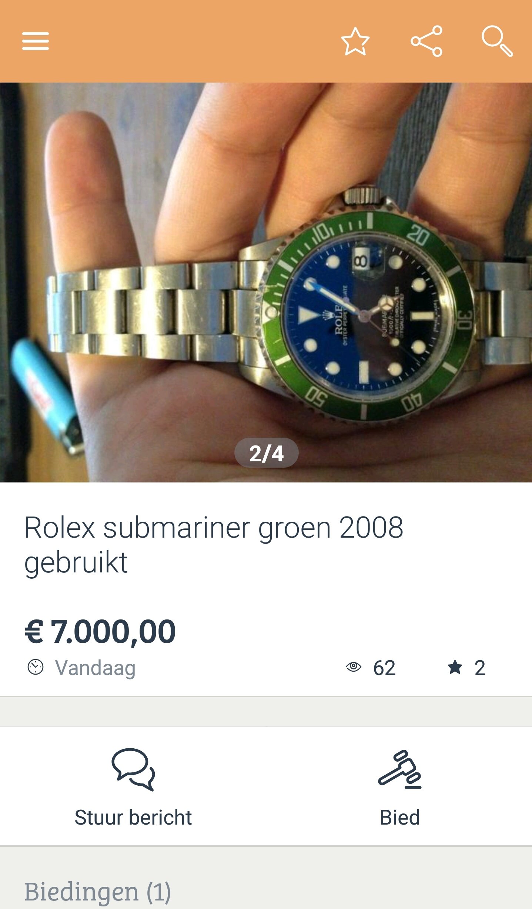Tap the share icon
The image size is (532, 909).
click(426, 41)
